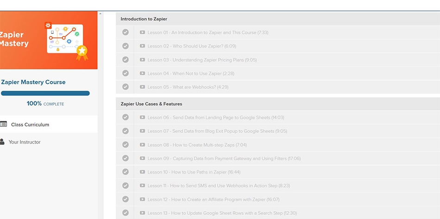The image size is (440, 219).
Task: Click video icon next to Lesson 06
Action: [142, 118]
